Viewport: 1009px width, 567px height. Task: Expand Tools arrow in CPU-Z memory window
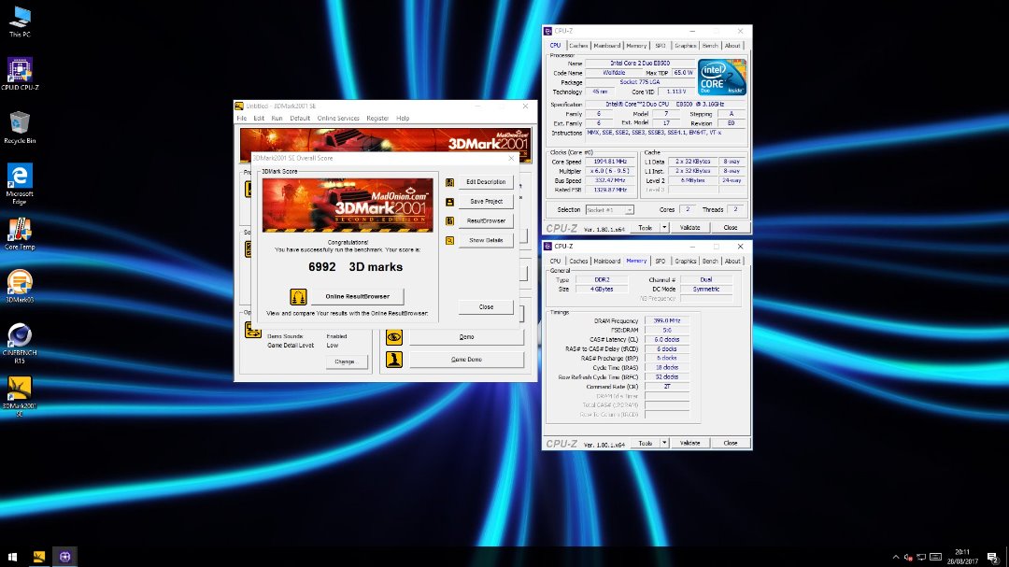[664, 444]
